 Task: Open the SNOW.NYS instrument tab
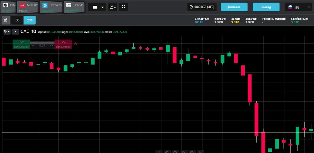click(51, 7)
